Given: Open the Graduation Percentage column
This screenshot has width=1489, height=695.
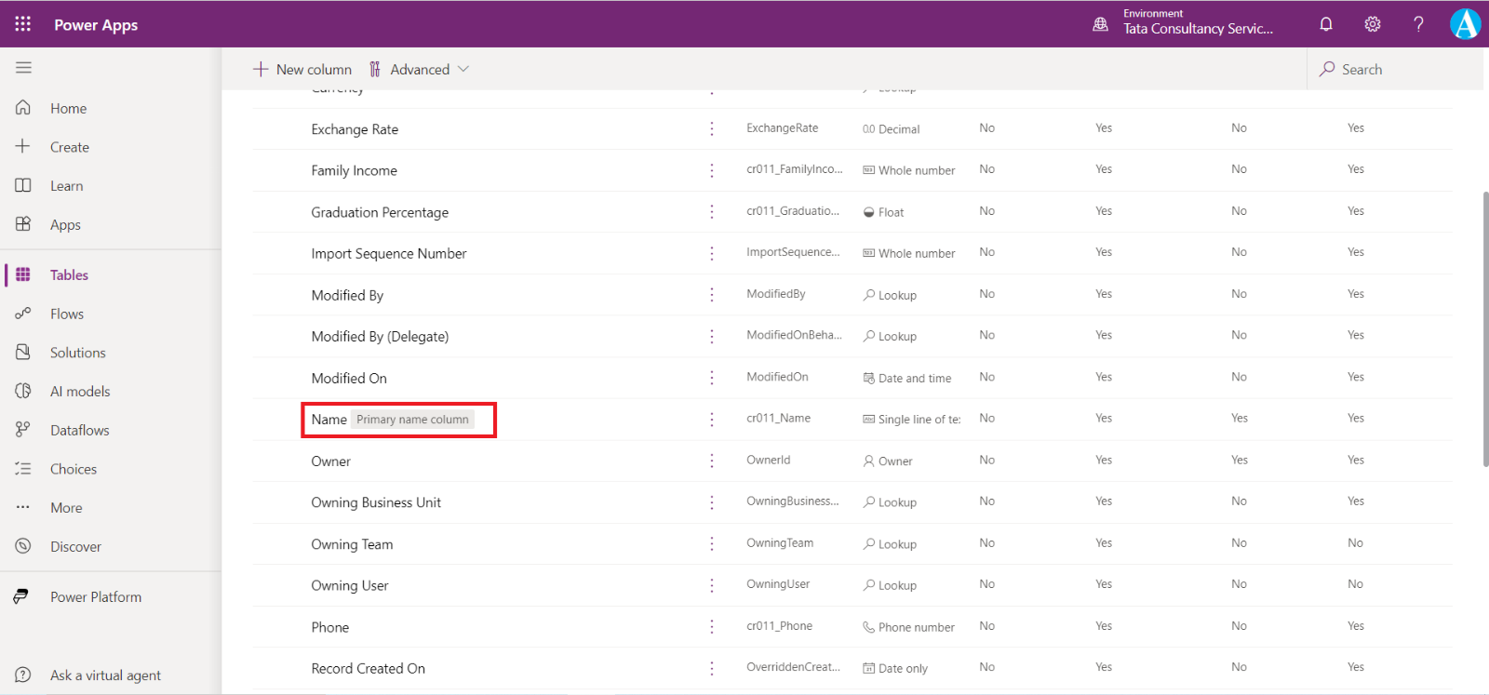Looking at the screenshot, I should pyautogui.click(x=380, y=212).
